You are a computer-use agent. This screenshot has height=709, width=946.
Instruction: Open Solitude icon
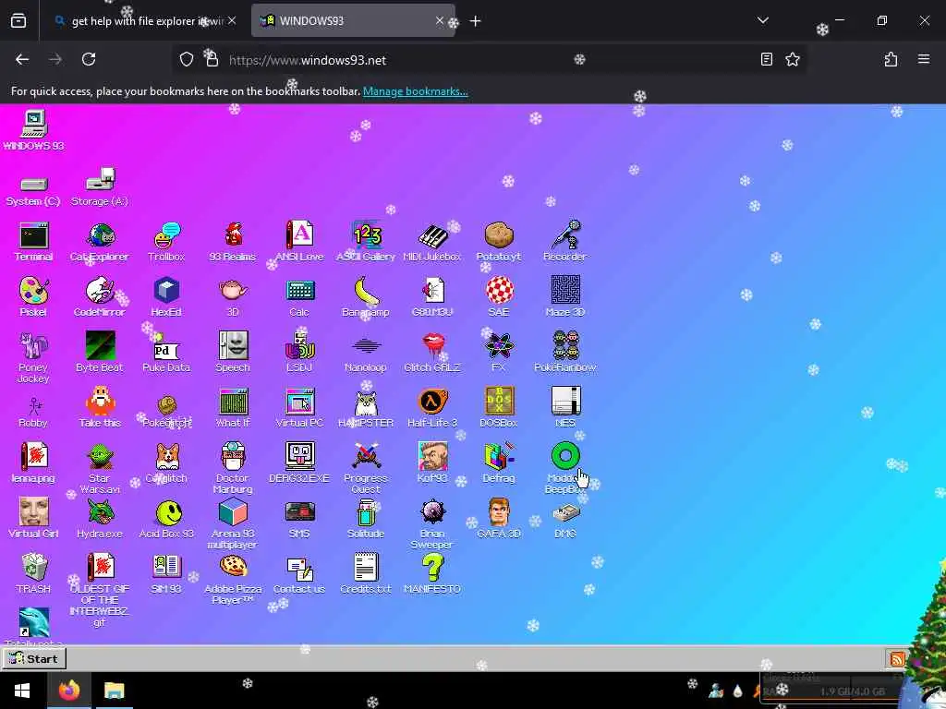pos(366,519)
